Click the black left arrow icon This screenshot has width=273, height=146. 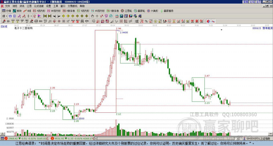[x=54, y=16]
